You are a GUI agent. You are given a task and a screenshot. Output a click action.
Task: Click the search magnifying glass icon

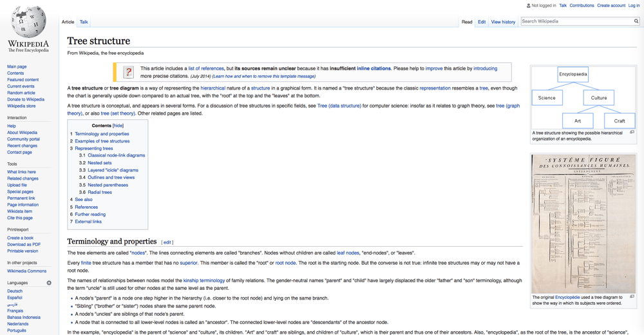[x=636, y=21]
